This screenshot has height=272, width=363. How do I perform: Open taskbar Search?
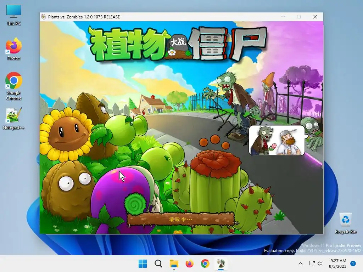[158, 263]
